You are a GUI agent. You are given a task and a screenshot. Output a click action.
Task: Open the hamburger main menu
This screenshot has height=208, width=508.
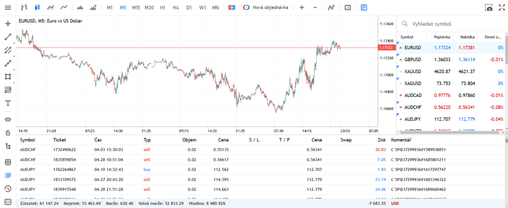point(8,7)
